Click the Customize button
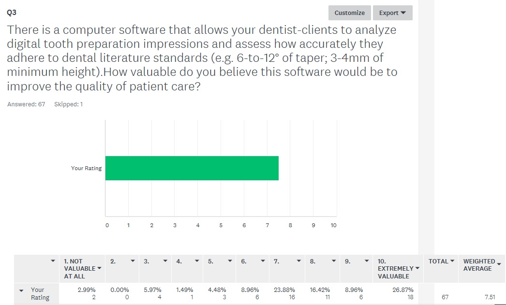506x305 pixels. (x=349, y=13)
